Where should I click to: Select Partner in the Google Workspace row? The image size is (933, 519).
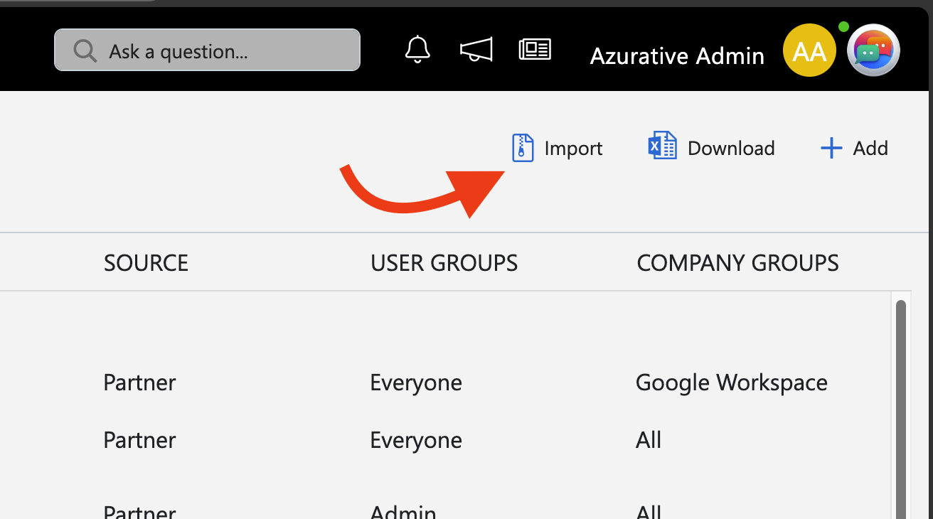[x=139, y=382]
